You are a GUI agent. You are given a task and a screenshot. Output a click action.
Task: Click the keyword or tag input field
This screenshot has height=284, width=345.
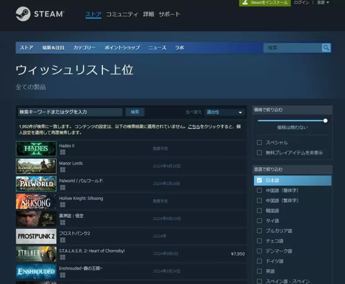[70, 112]
